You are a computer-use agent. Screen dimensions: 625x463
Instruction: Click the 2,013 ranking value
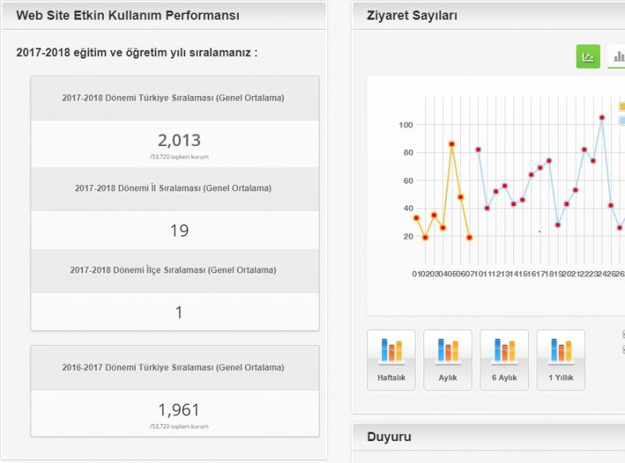point(179,141)
